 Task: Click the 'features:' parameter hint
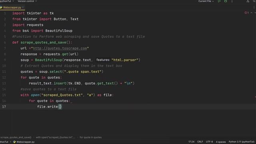tap(103, 60)
